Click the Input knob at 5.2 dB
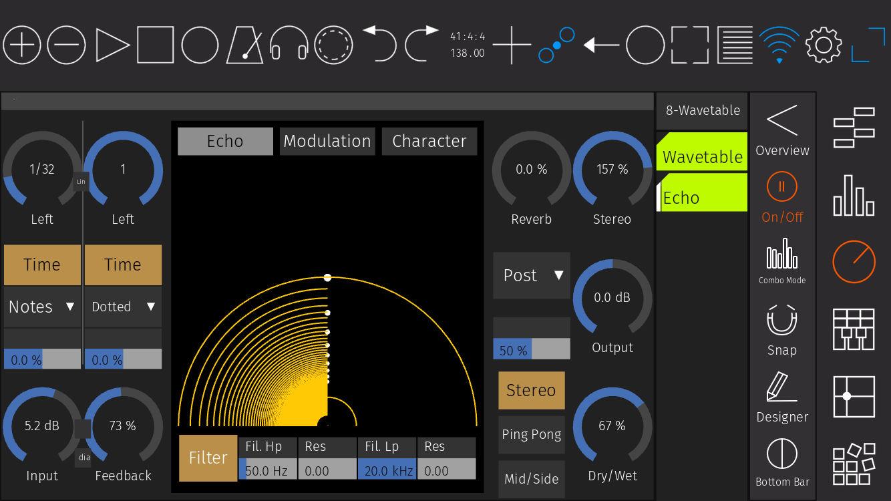Screen dimensions: 891x501 point(42,427)
